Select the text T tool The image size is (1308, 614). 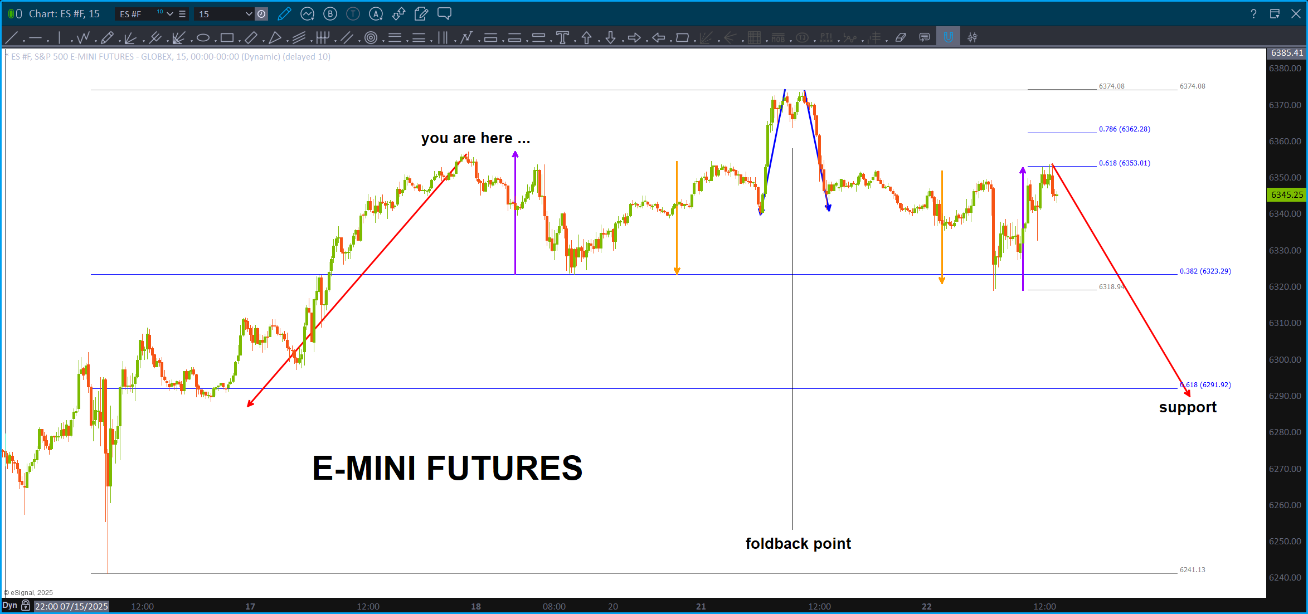[x=562, y=38]
